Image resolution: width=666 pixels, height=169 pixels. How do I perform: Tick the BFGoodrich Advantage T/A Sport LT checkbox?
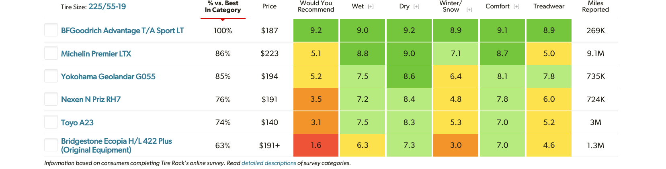point(51,30)
